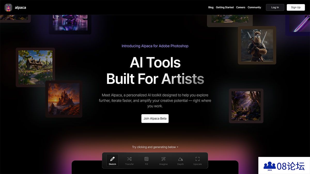Select the Upscale frame tool
Image resolution: width=310 pixels, height=174 pixels.
click(198, 160)
